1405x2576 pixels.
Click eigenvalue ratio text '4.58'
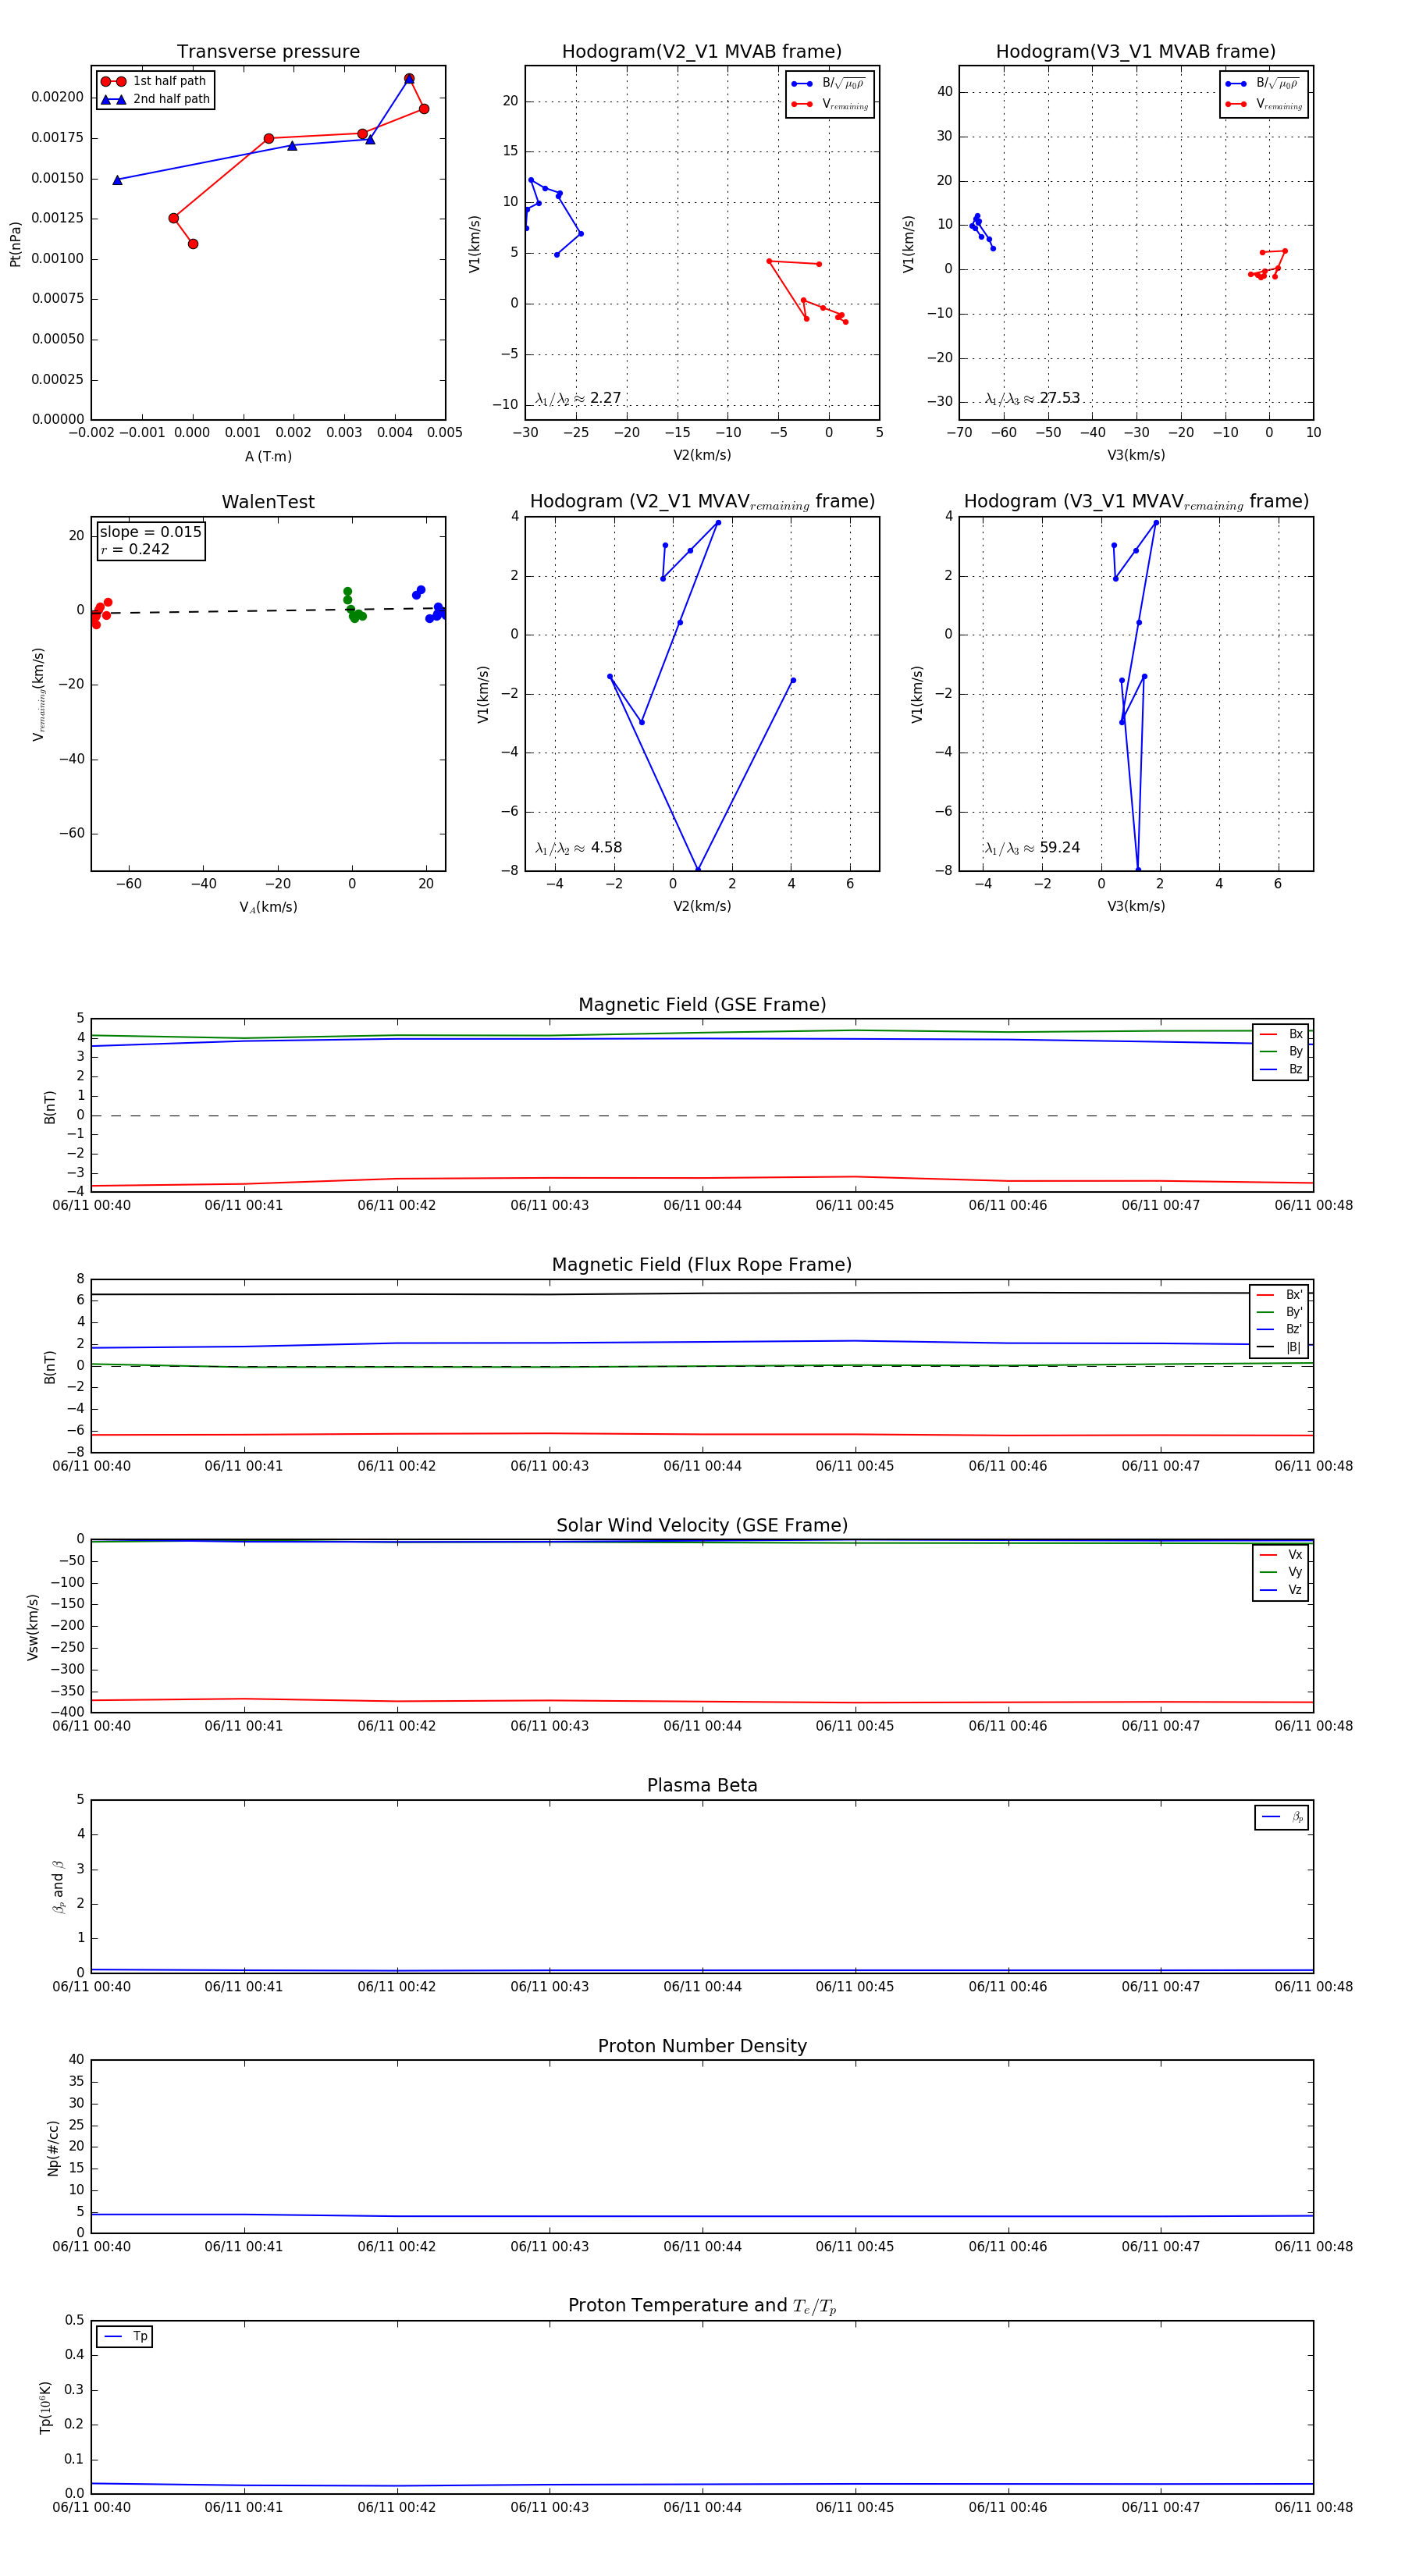point(606,848)
